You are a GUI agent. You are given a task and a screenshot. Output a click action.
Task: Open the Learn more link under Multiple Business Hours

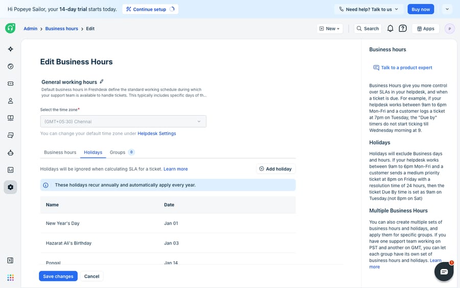coord(435,260)
